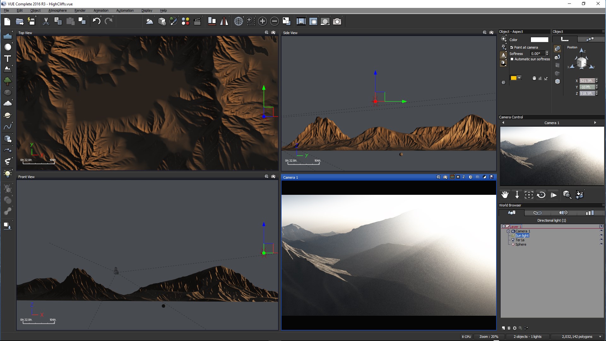Uncheck Point at camera checkbox
This screenshot has height=341, width=606.
(x=512, y=47)
